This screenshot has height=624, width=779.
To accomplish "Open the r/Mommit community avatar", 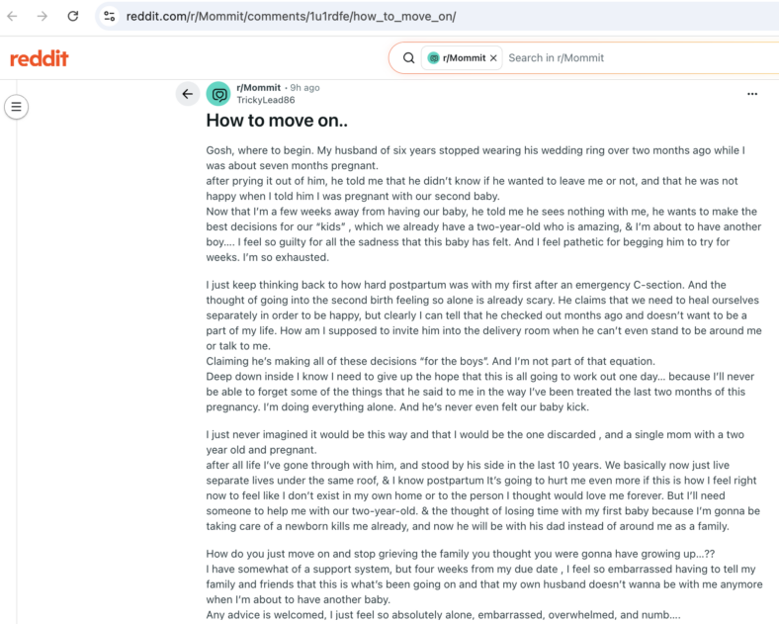I will click(x=218, y=94).
